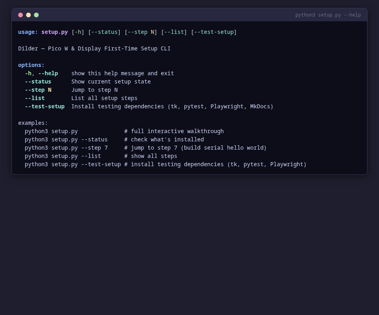Image resolution: width=379 pixels, height=315 pixels.
Task: Click the setup.py name in the usage line
Action: (54, 32)
